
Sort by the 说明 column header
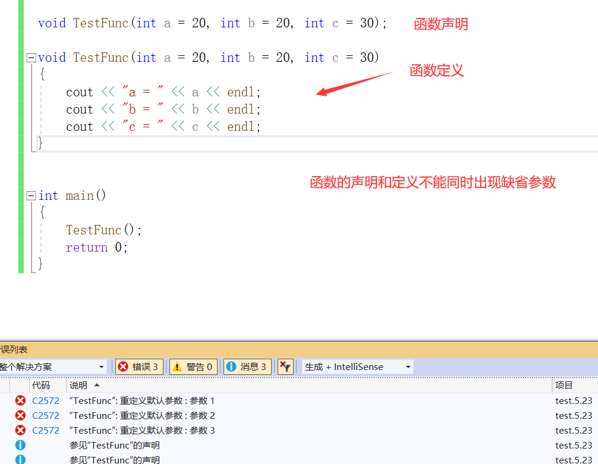(x=309, y=385)
